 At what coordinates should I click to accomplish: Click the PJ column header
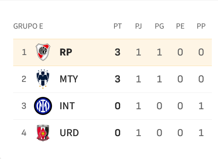pyautogui.click(x=138, y=26)
